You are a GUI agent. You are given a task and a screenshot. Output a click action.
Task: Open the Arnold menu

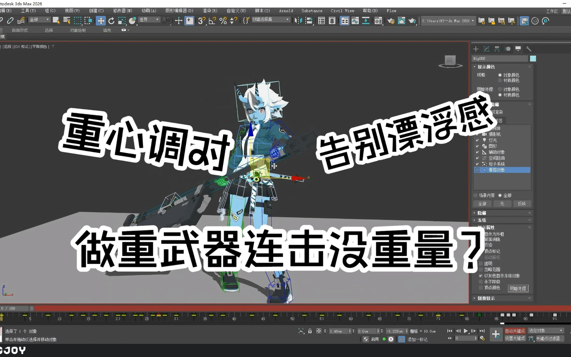coord(286,11)
